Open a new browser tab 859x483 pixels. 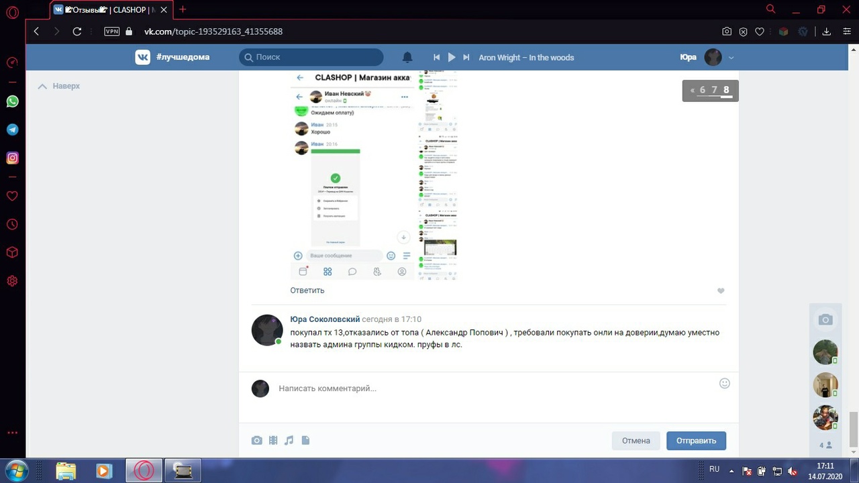pos(183,9)
